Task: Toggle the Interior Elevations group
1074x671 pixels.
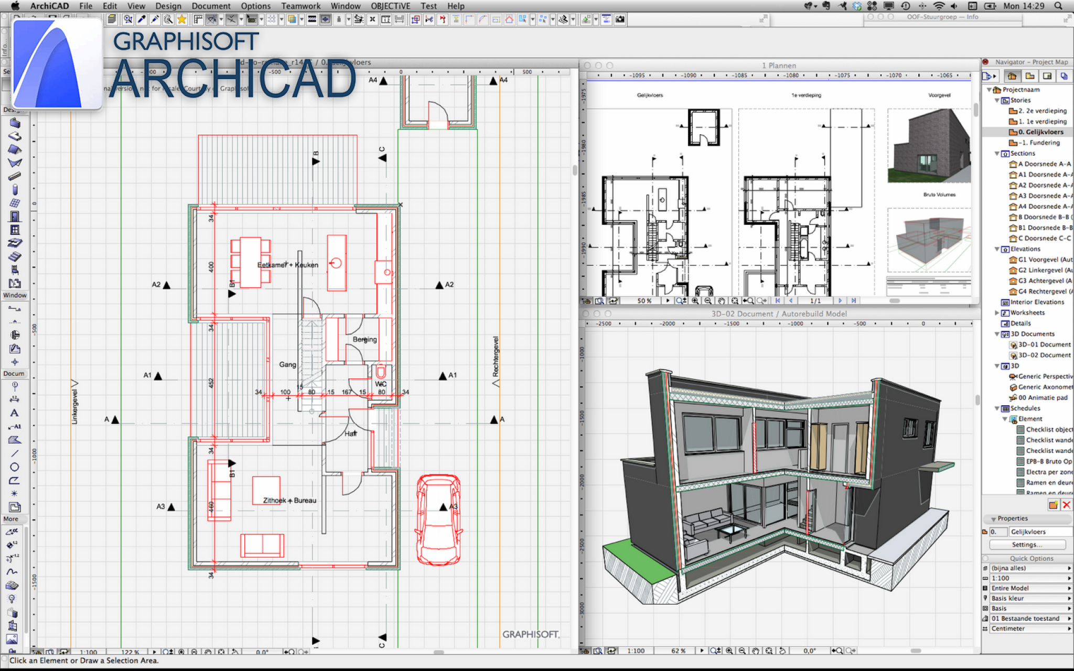Action: click(x=997, y=302)
